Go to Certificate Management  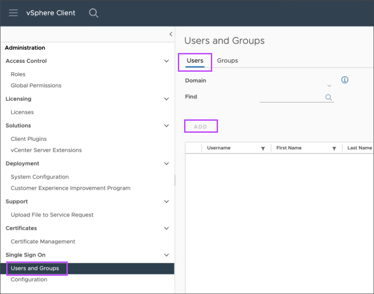pos(43,241)
